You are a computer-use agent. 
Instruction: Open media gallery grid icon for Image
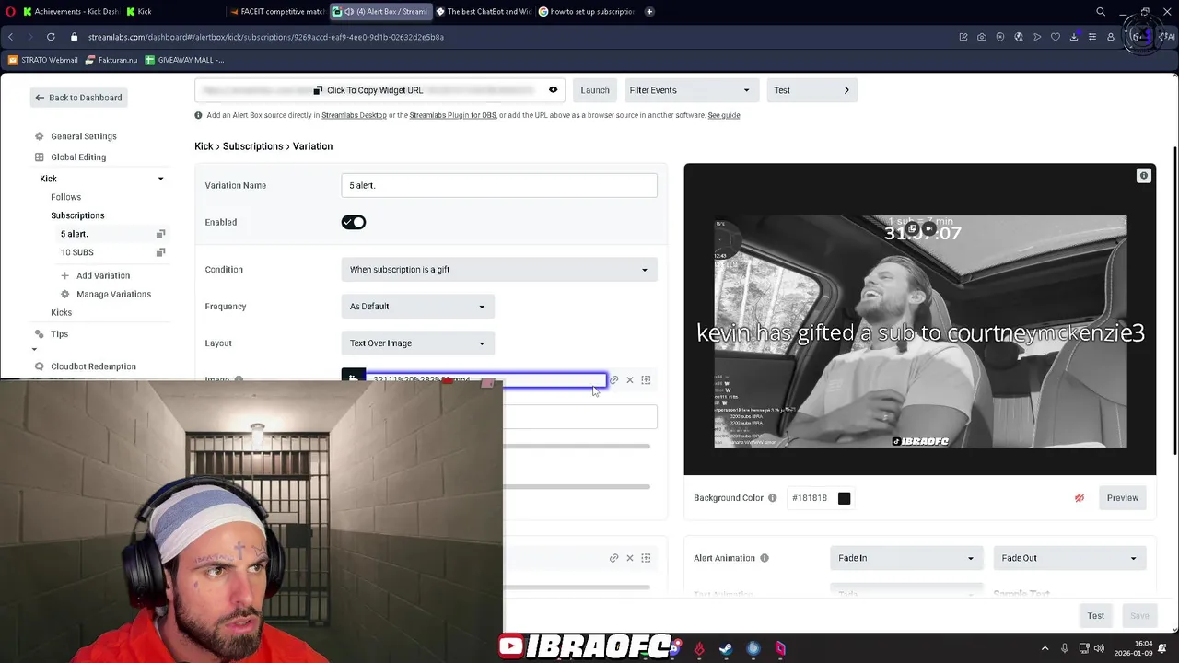[646, 380]
